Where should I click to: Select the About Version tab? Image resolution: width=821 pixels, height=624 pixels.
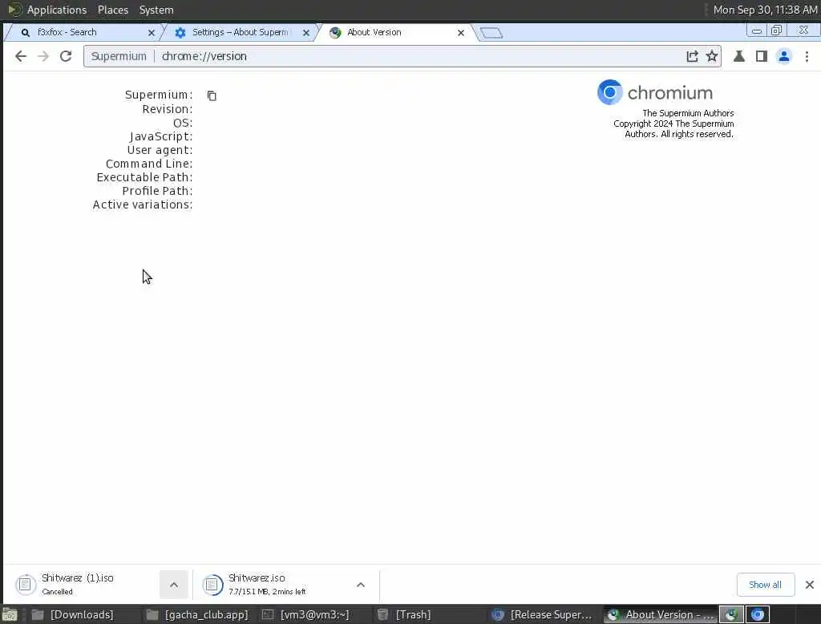tap(395, 33)
